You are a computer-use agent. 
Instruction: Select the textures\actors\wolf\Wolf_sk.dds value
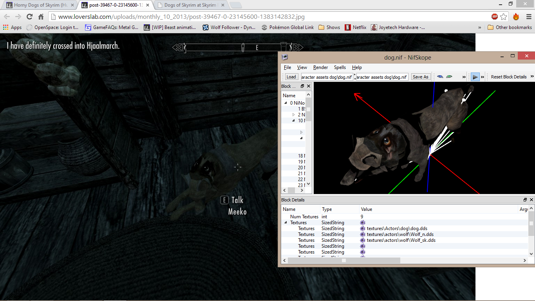(401, 240)
